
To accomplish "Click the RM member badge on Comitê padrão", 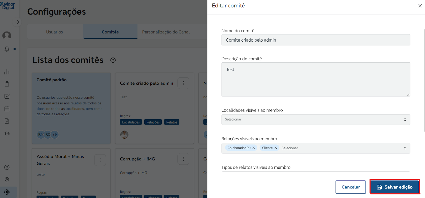I will [40, 135].
